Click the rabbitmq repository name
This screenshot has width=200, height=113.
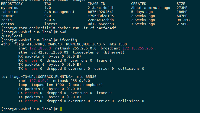click(x=10, y=12)
